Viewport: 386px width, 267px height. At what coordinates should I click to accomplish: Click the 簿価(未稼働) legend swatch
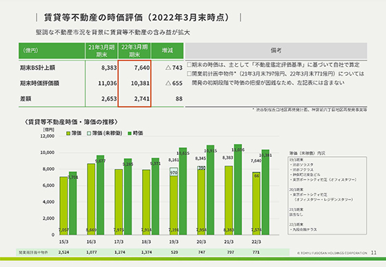(x=89, y=133)
